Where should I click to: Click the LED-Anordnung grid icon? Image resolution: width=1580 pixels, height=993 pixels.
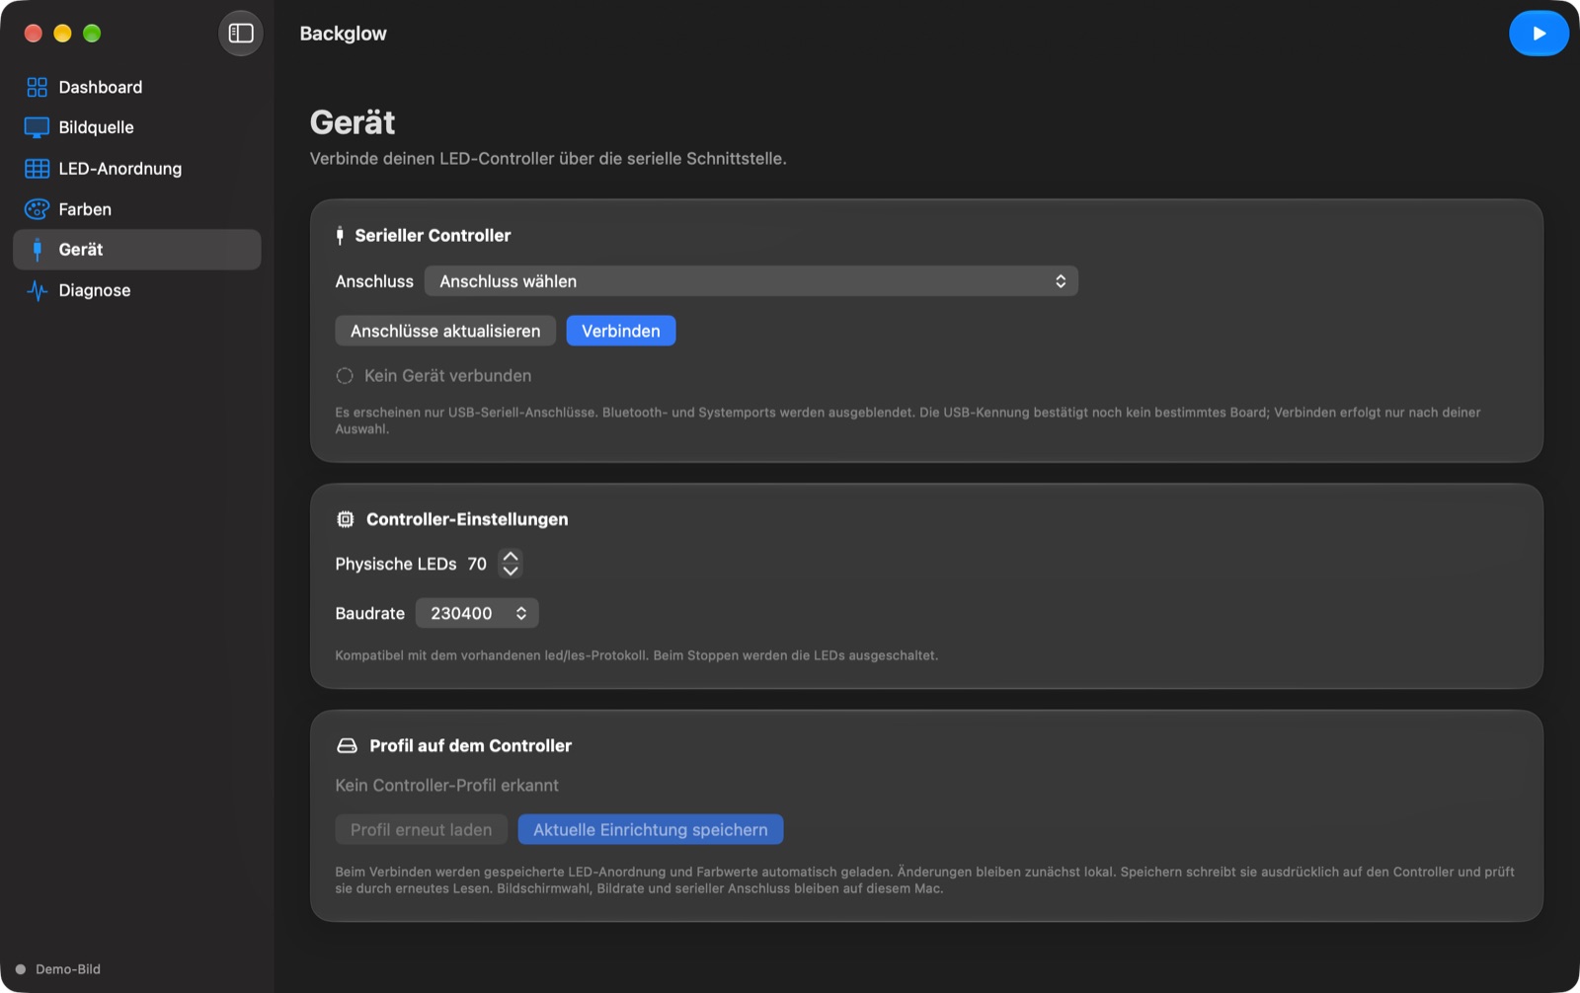coord(37,169)
